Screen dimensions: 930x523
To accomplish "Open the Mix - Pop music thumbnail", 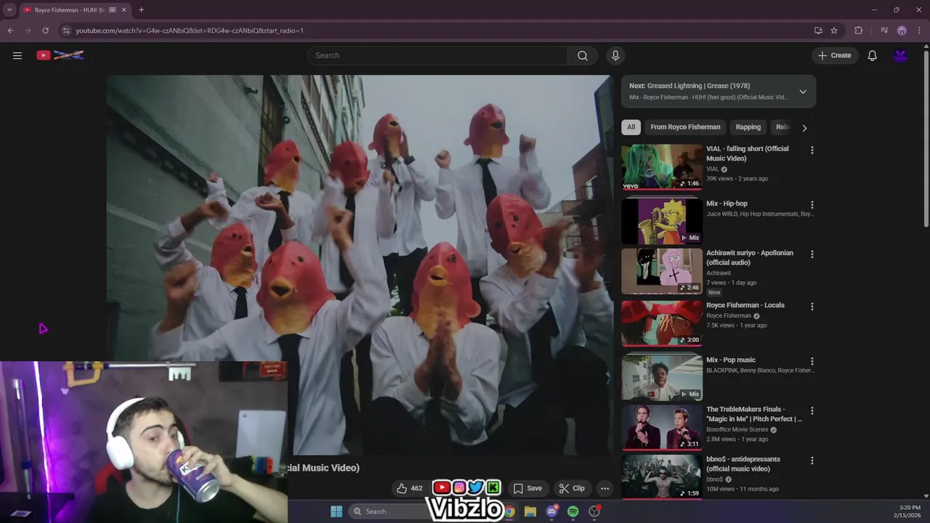I will click(662, 377).
